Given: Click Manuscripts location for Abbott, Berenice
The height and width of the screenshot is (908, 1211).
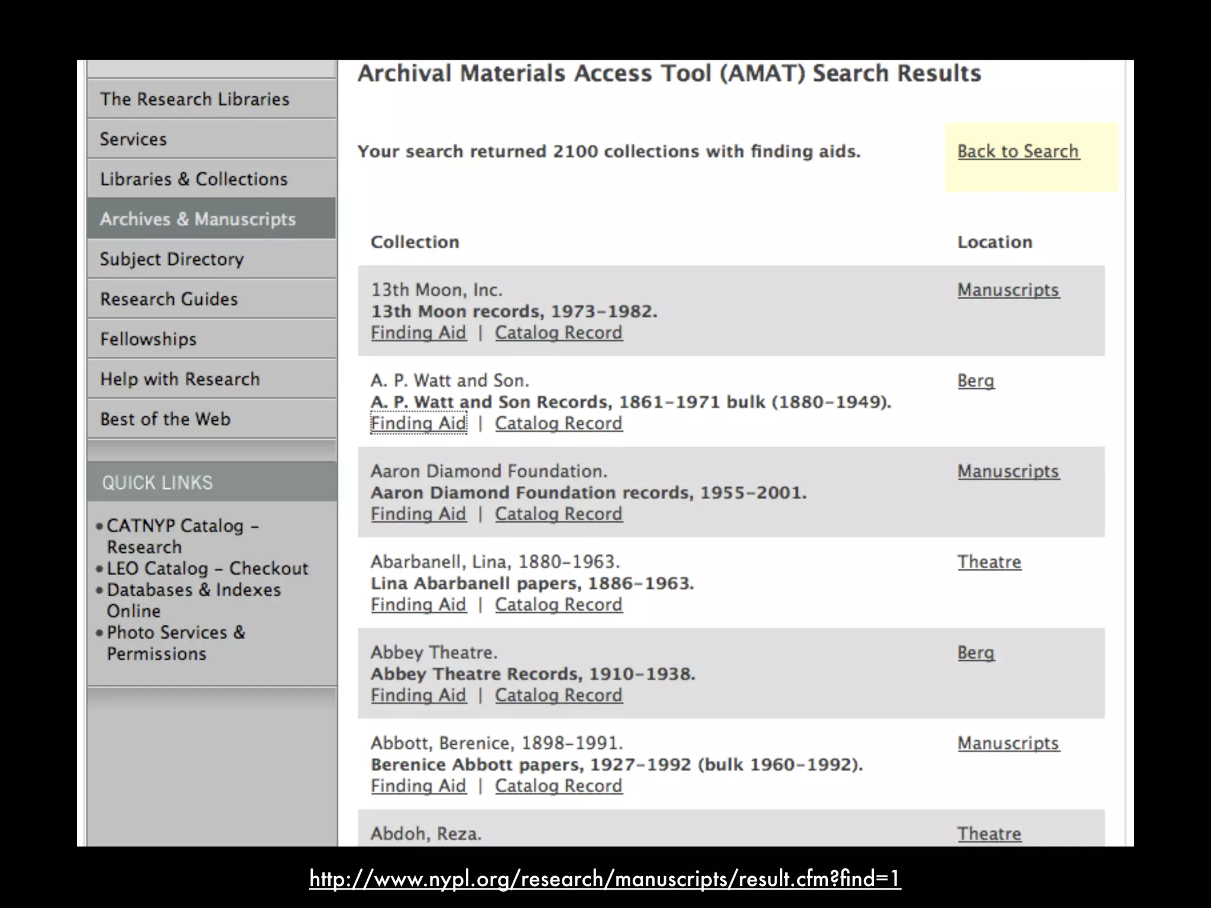Looking at the screenshot, I should pyautogui.click(x=1009, y=743).
